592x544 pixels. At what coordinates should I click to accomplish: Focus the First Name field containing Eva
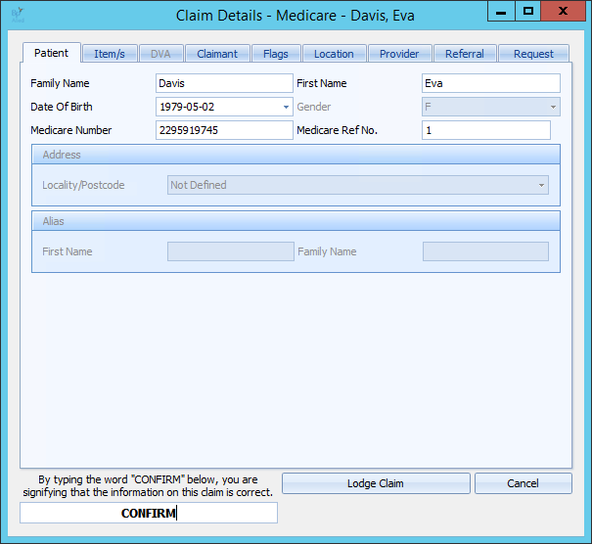tap(491, 83)
